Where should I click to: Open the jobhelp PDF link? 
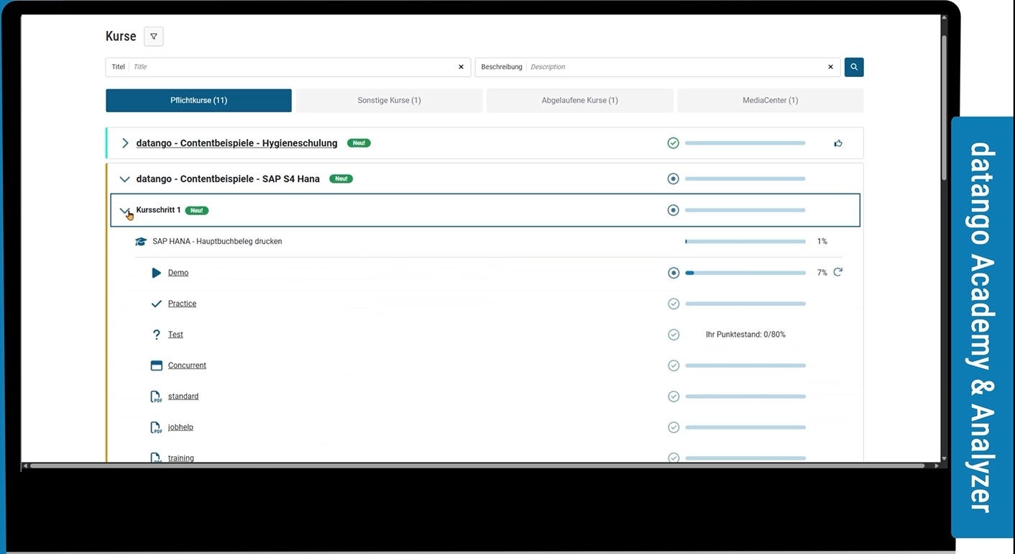pos(181,427)
